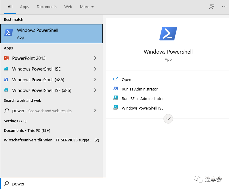Click the search box containing 'power'

pyautogui.click(x=114, y=184)
